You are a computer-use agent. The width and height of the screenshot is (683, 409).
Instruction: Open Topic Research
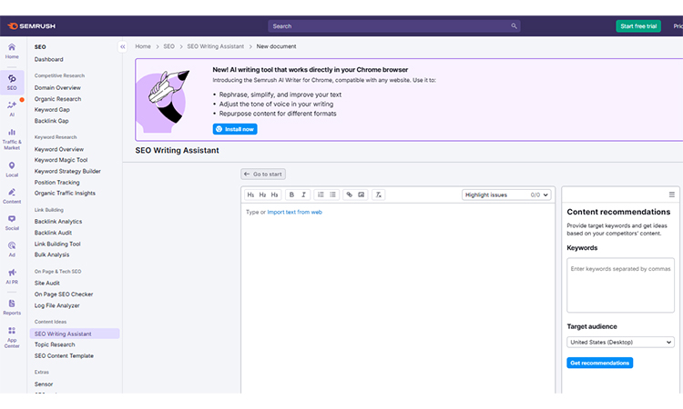click(55, 345)
